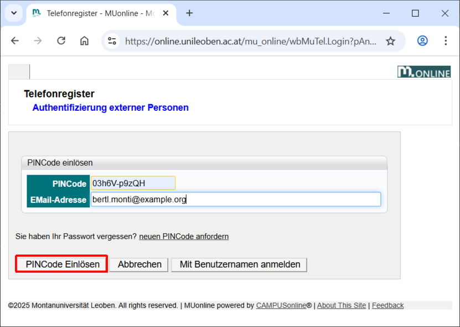
Task: Go to the browser home page
Action: tap(84, 40)
